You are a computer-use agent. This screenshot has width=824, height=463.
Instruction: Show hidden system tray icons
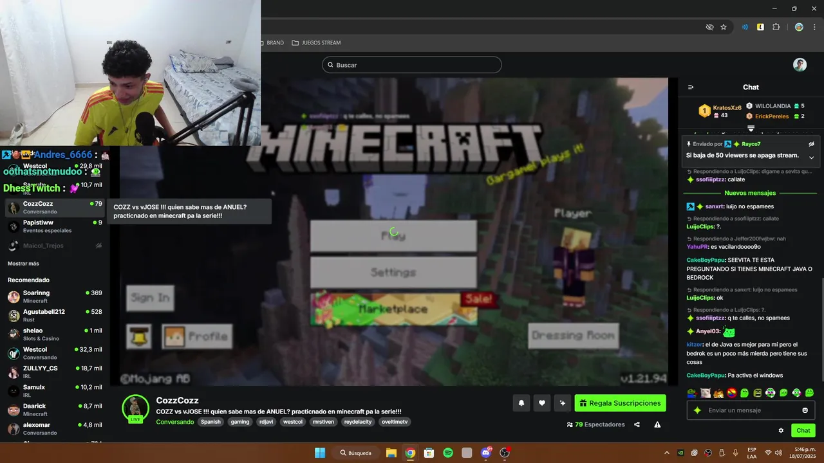(x=666, y=453)
